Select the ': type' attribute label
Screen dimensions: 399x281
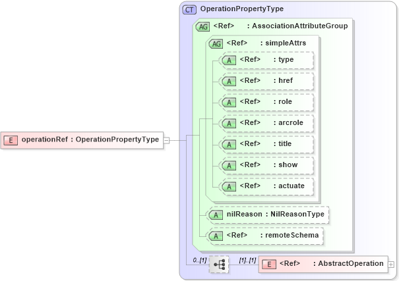tap(284, 59)
